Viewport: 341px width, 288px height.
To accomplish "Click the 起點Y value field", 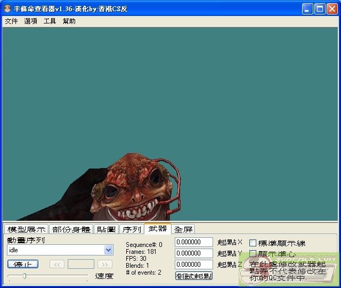I will click(x=194, y=253).
